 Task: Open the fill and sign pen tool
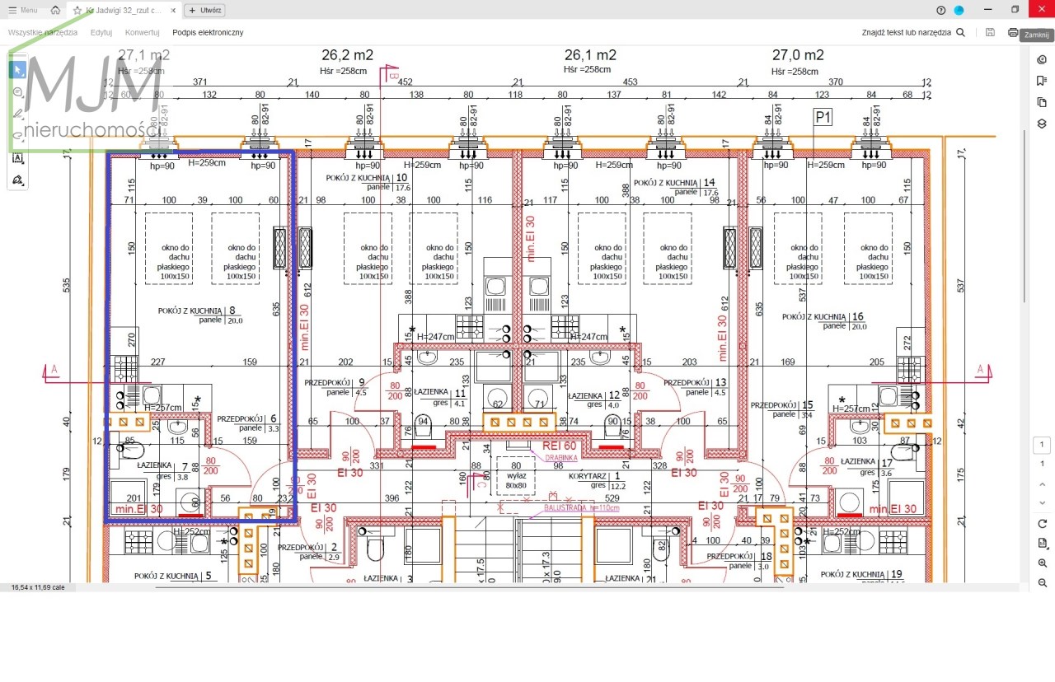pyautogui.click(x=17, y=180)
